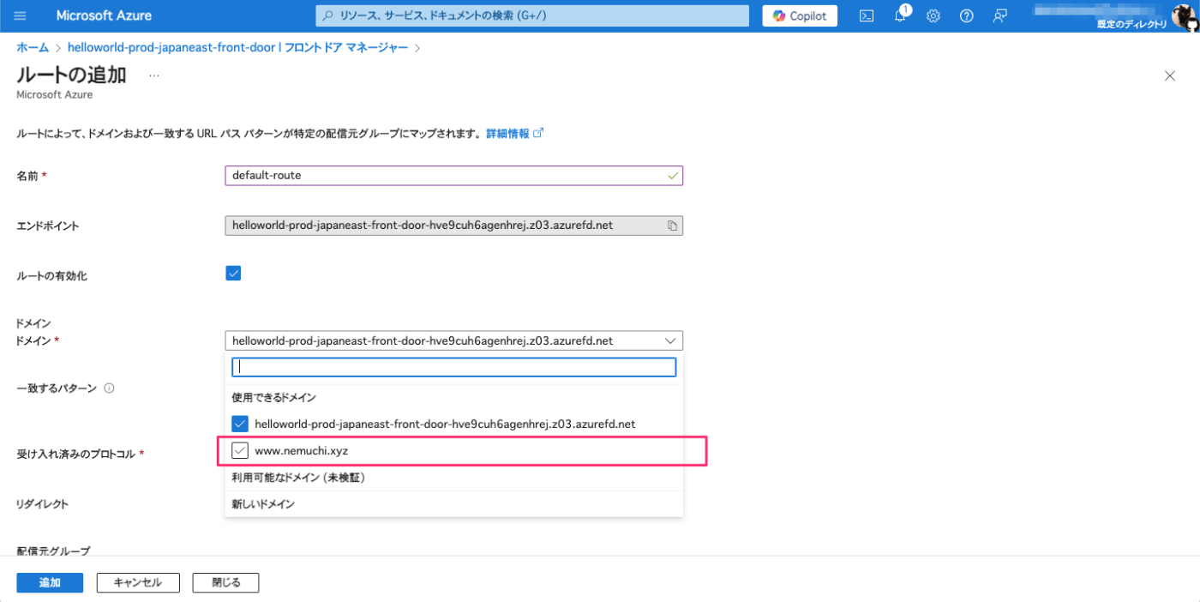Screen dimensions: 1200x602
Task: Click the 既定のディレクトリ account label
Action: (1131, 24)
